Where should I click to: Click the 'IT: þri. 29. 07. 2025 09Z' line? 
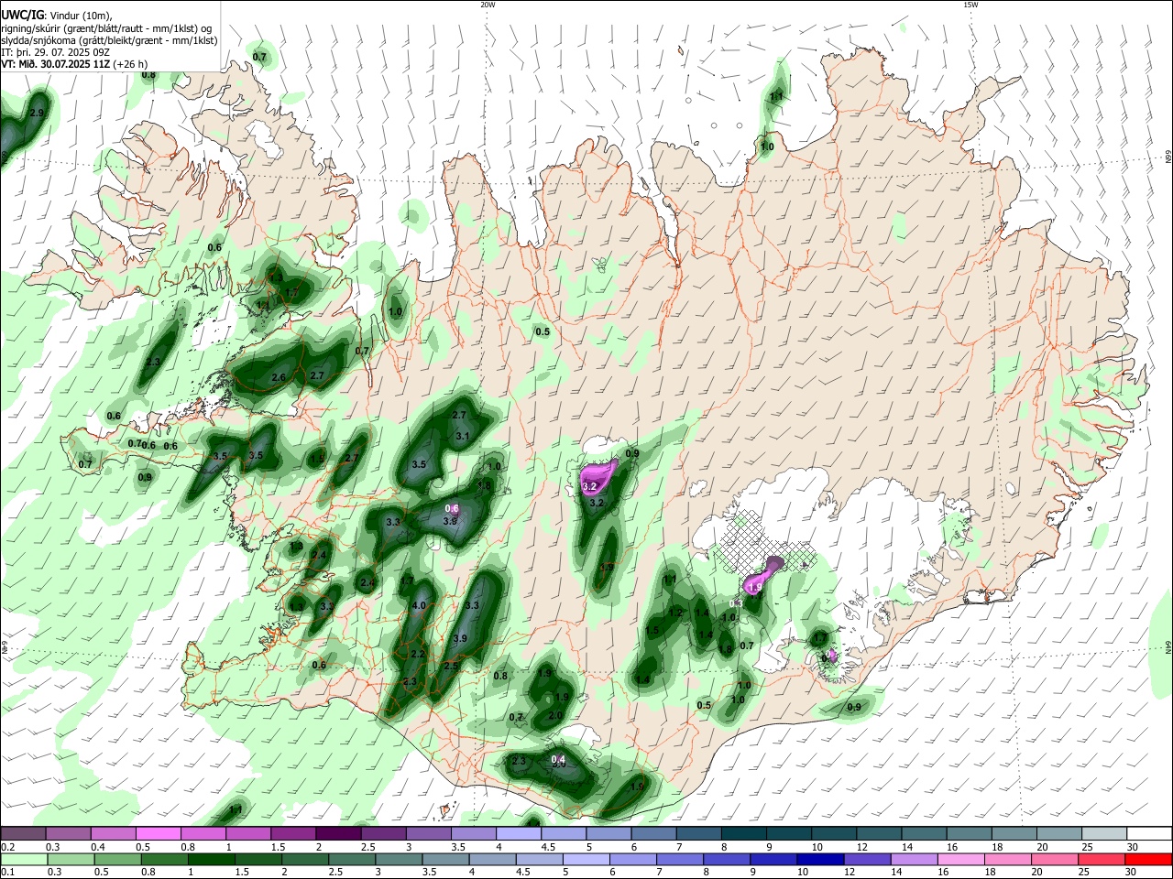pyautogui.click(x=56, y=51)
